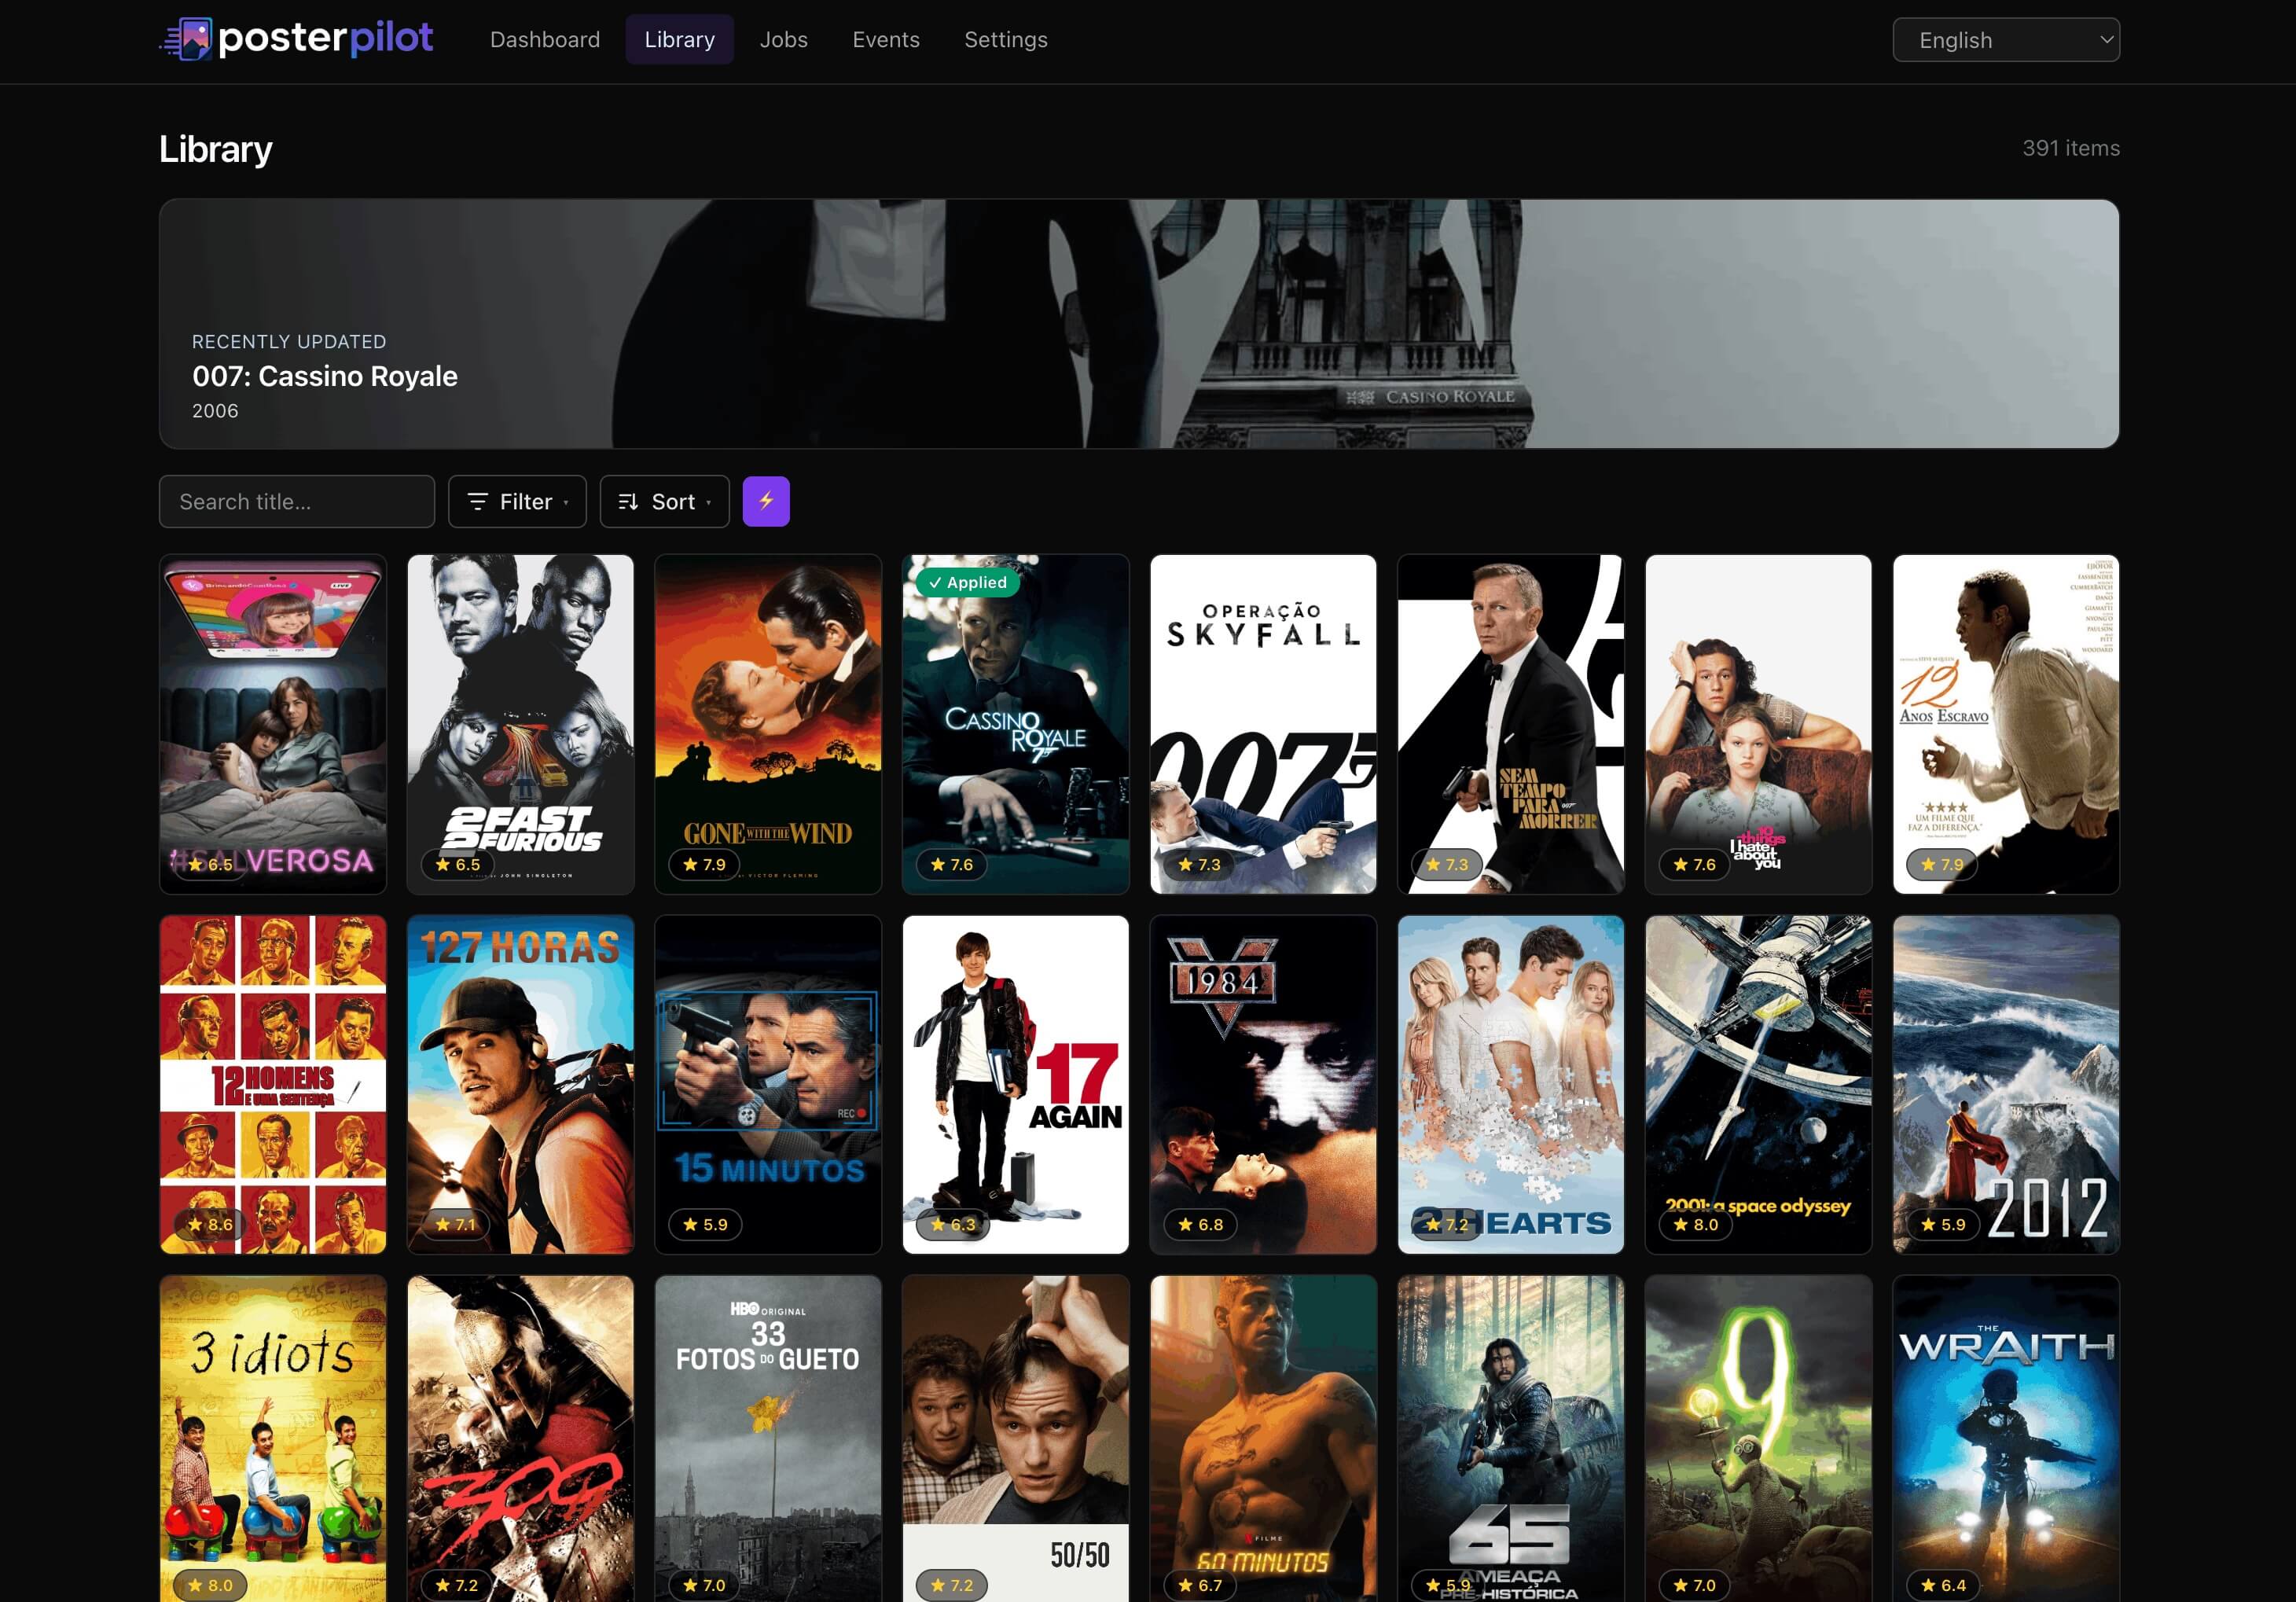Viewport: 2296px width, 1602px height.
Task: Expand the Sort dropdown
Action: coord(664,501)
